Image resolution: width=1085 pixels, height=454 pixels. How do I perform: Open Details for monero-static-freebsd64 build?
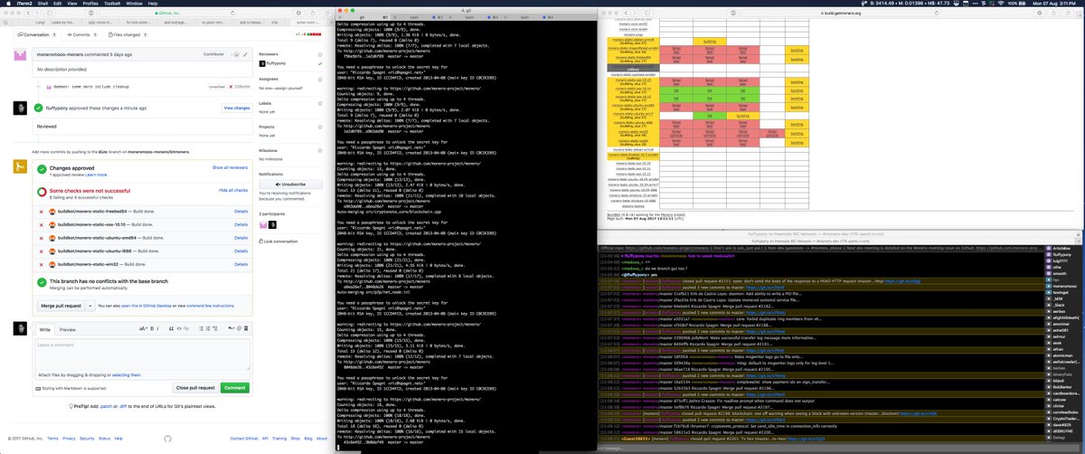(x=241, y=212)
